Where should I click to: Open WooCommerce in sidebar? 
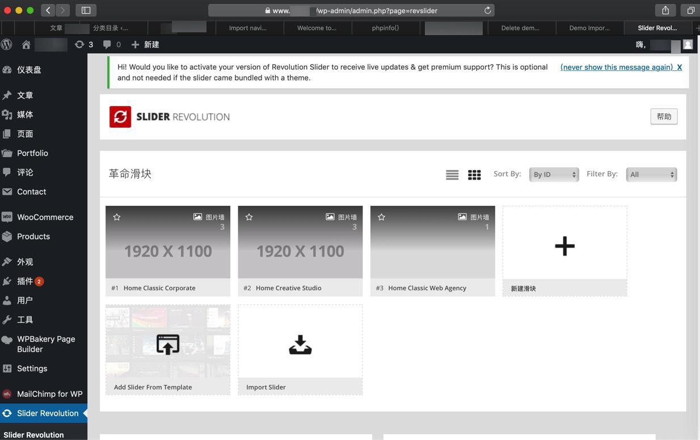(44, 217)
